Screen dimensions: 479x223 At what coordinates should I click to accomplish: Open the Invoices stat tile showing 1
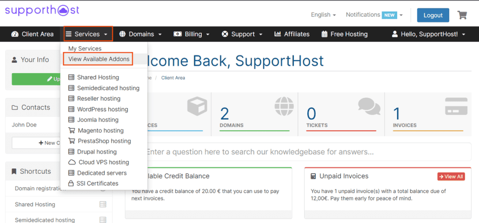[428, 114]
